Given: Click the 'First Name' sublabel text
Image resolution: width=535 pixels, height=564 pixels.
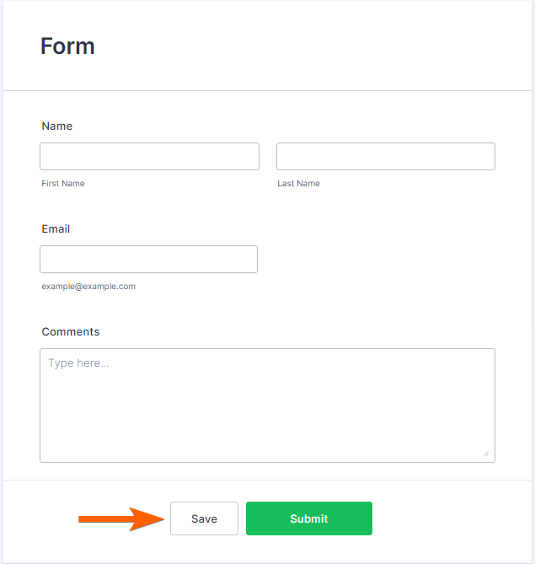Looking at the screenshot, I should [x=63, y=184].
